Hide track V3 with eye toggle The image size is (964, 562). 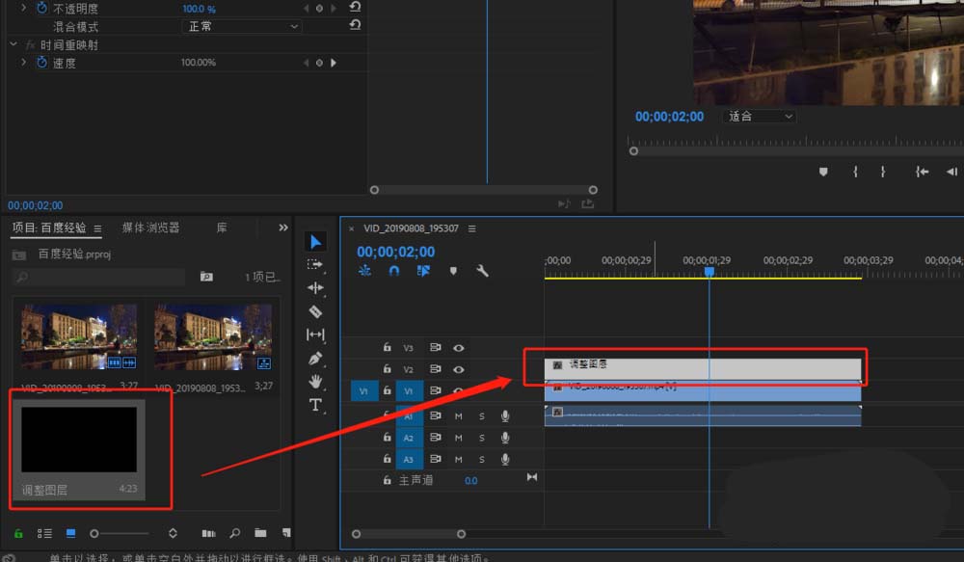[x=459, y=348]
